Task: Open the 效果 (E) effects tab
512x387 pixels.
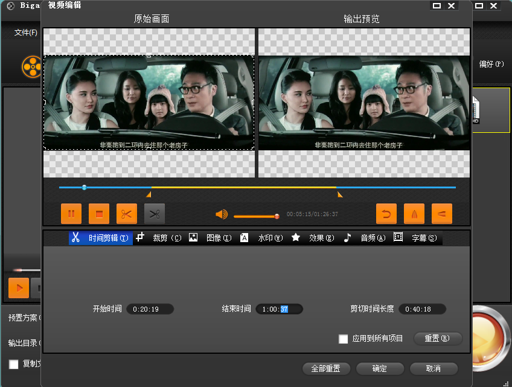Action: coord(313,238)
